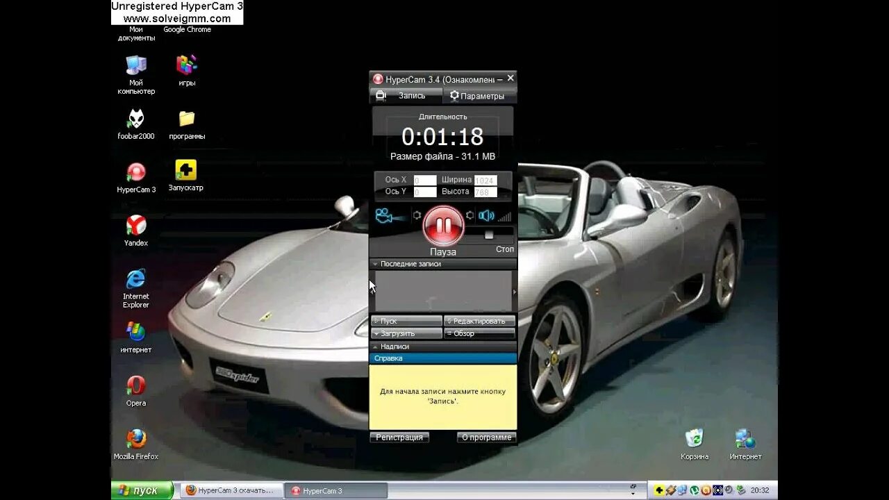Viewport: 889px width, 500px height.
Task: Collapse the Надписи section
Action: 443,346
